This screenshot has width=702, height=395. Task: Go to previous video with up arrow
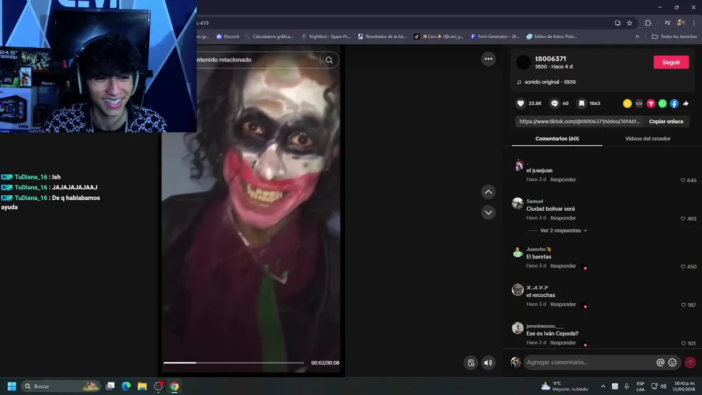(488, 192)
